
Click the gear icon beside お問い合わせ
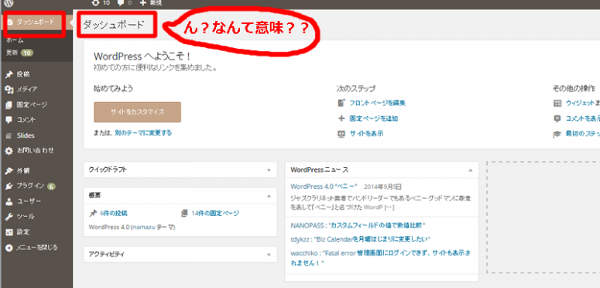[x=9, y=151]
